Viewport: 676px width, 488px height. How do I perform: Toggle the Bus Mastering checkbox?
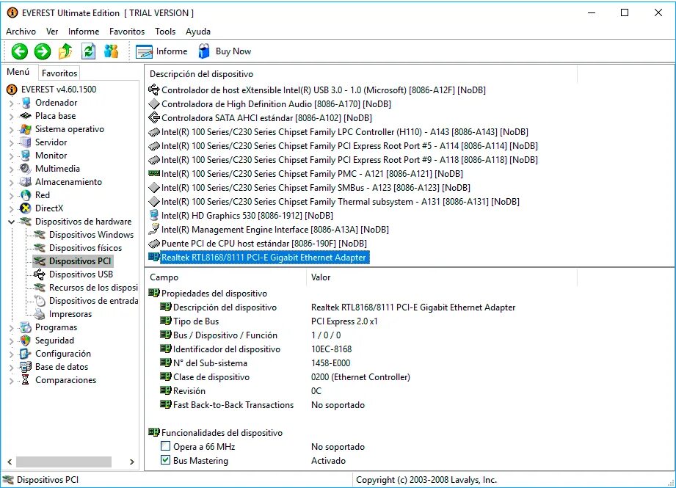165,460
